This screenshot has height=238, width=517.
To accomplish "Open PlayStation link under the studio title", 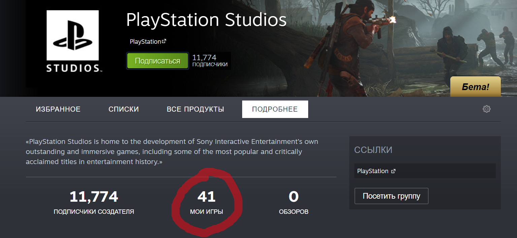I will point(145,42).
